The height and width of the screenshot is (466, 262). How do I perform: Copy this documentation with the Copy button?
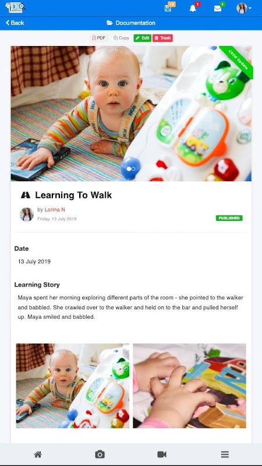[121, 38]
